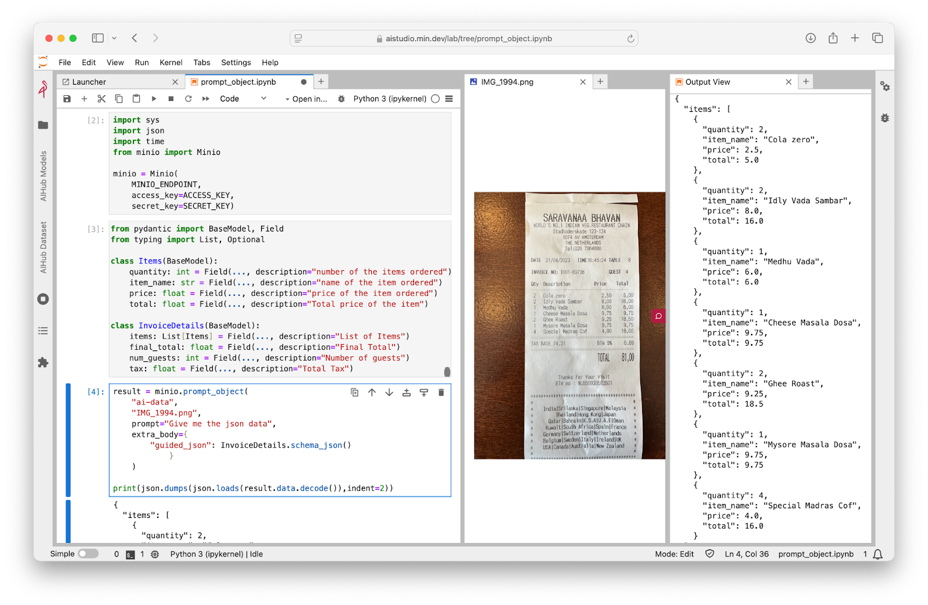Expand the browser sidebar chevron menu
The height and width of the screenshot is (605, 928).
(114, 38)
